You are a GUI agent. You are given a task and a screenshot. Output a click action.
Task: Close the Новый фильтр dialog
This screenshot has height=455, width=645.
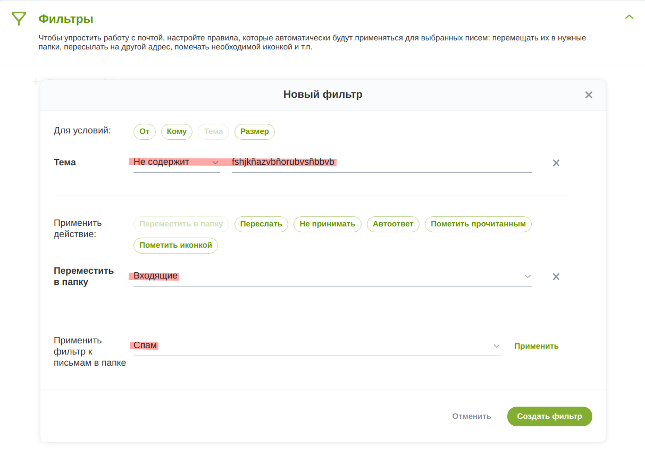(x=589, y=95)
